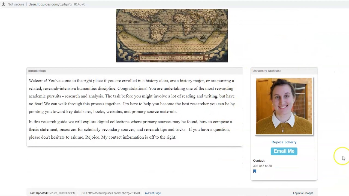
Task: Click the site info icon beside Not secure
Action: [x=4, y=4]
